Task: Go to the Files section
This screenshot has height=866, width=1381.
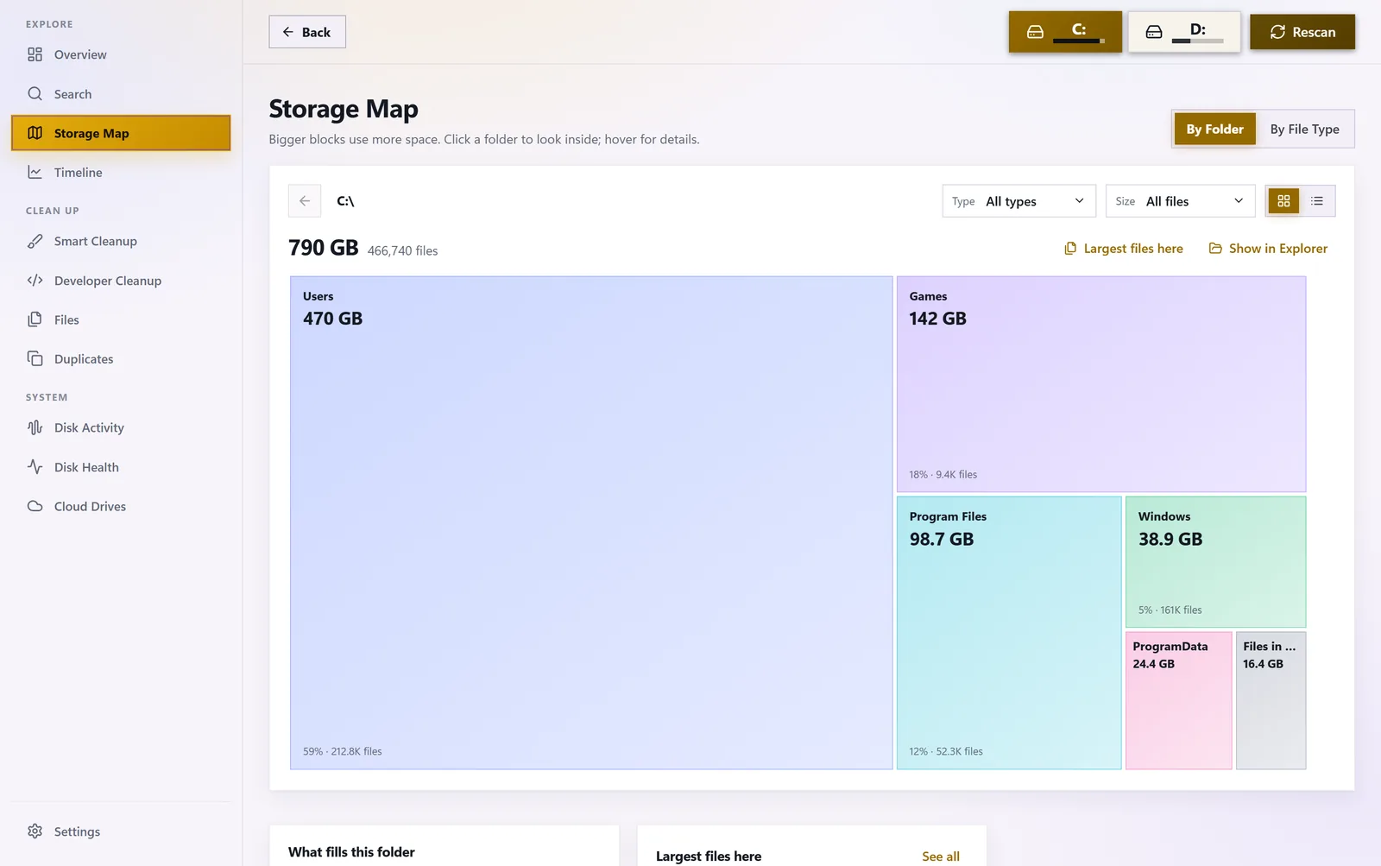Action: click(121, 319)
